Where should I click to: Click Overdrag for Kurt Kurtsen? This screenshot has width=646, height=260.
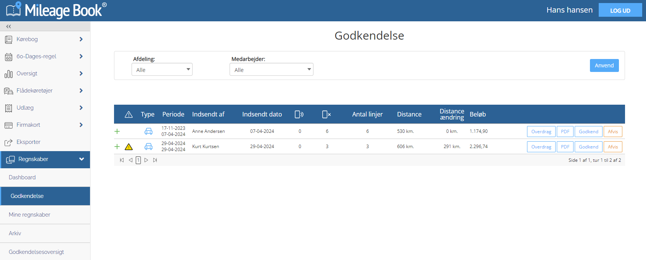(541, 147)
